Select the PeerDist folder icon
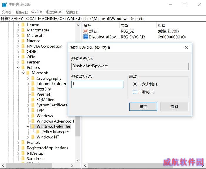 (x=33, y=89)
